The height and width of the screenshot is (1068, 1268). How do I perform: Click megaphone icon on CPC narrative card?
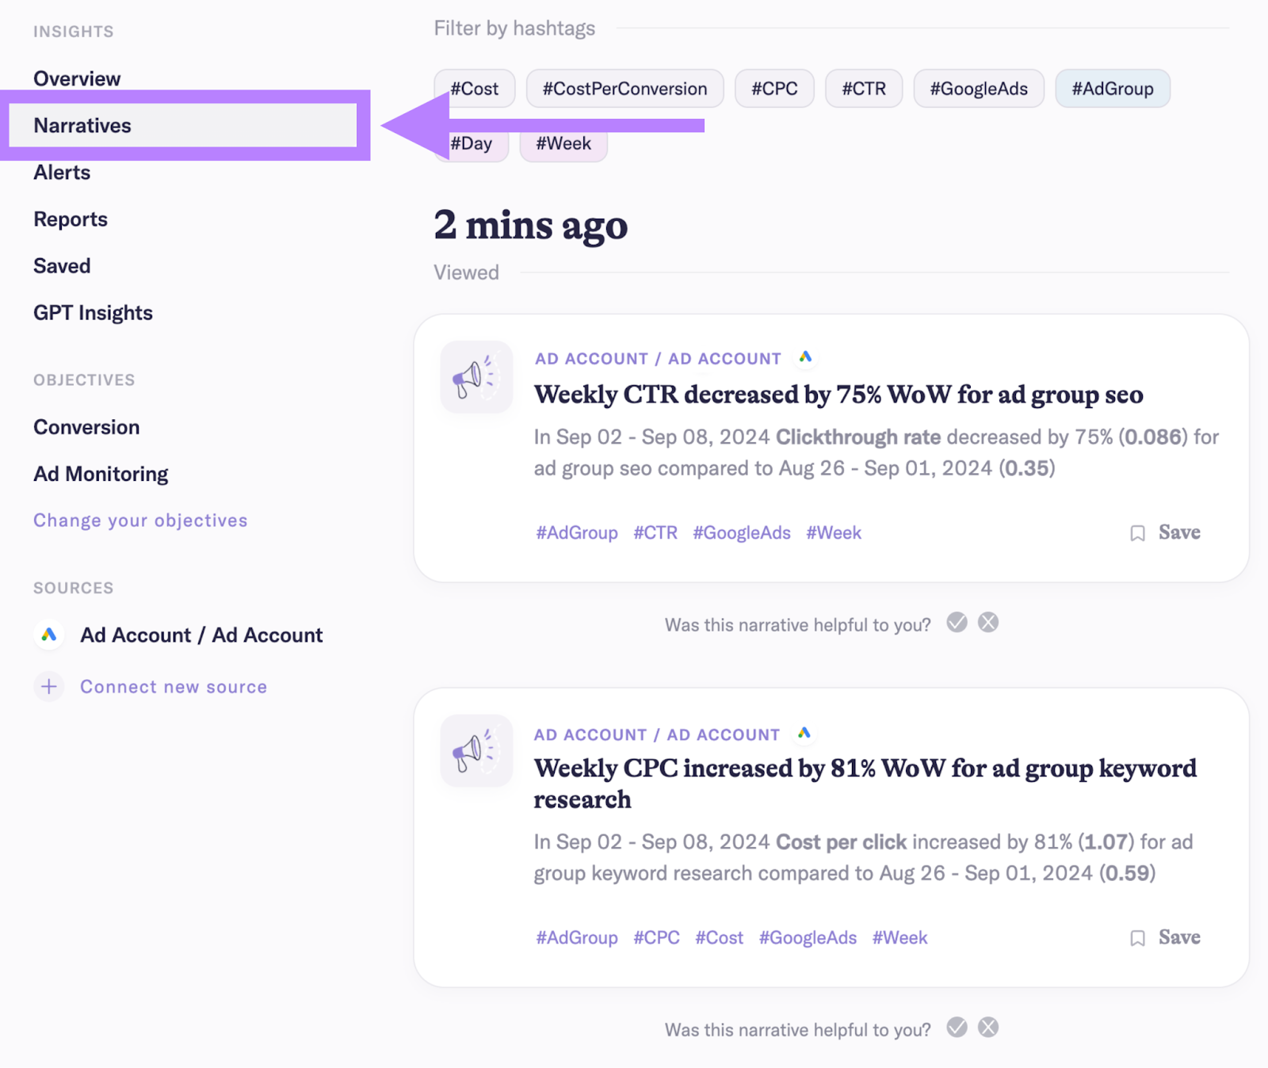pos(475,751)
